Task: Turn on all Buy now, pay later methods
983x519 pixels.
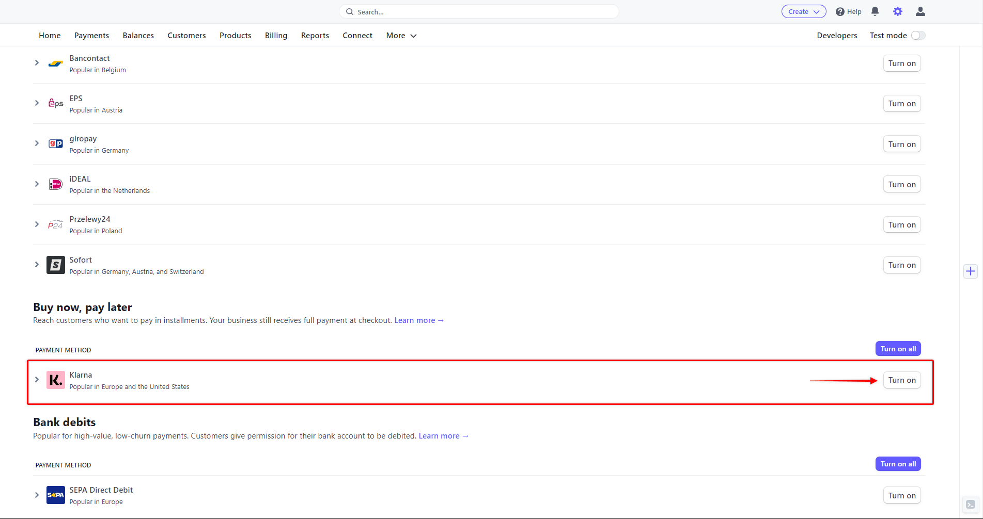Action: 898,349
